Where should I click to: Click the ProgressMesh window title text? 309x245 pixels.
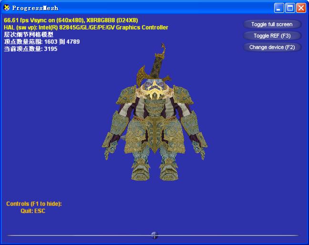35,8
